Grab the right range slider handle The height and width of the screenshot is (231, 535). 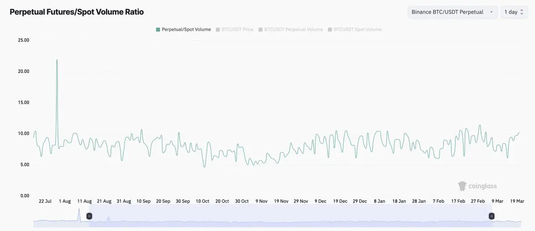tap(492, 216)
